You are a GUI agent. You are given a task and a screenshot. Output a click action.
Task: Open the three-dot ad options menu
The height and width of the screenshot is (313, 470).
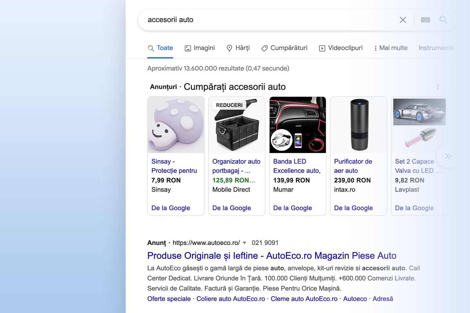tap(438, 87)
